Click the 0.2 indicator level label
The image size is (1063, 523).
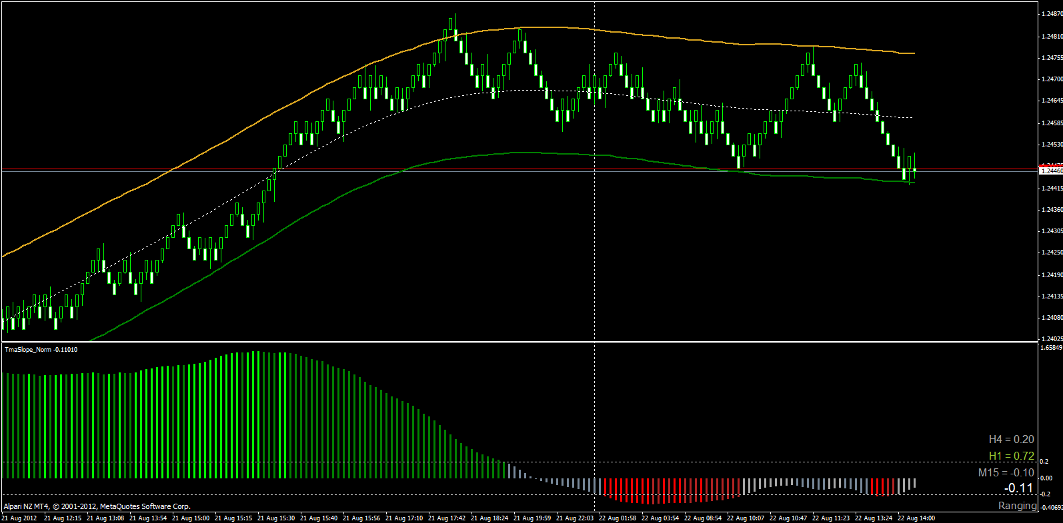point(1044,461)
